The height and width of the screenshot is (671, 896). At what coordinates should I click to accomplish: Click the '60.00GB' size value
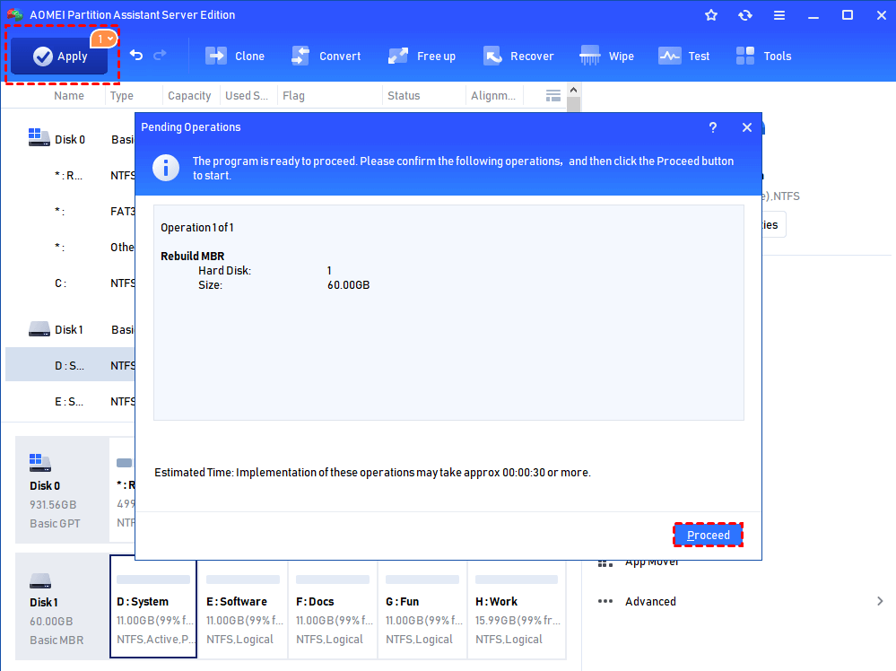349,284
